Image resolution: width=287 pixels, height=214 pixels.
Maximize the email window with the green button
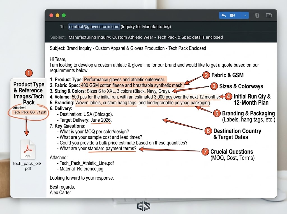(x=64, y=15)
